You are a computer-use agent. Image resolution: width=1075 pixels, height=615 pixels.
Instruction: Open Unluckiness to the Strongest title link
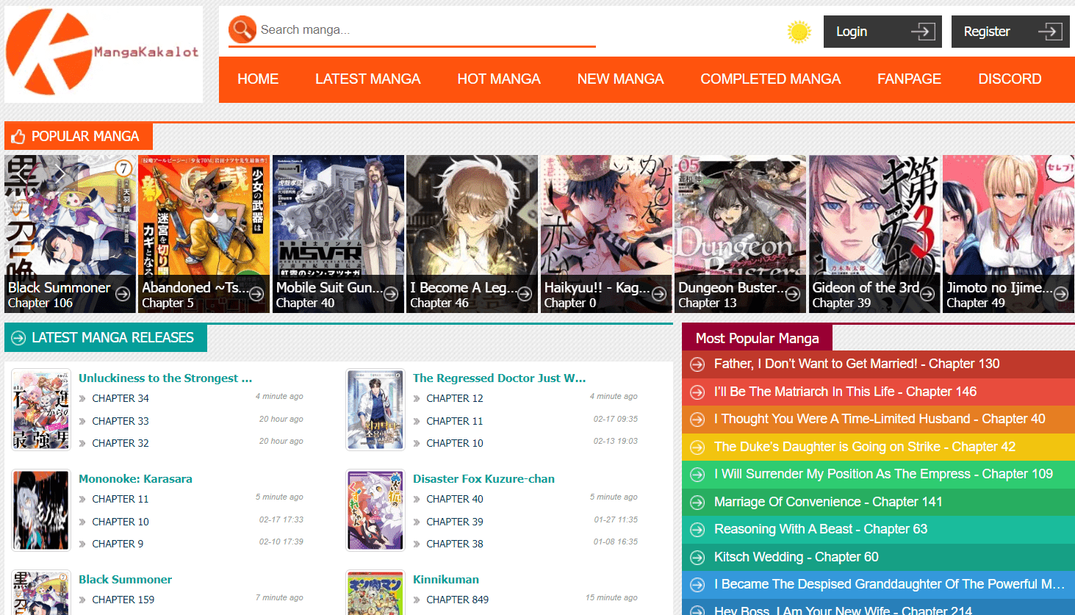pyautogui.click(x=165, y=378)
